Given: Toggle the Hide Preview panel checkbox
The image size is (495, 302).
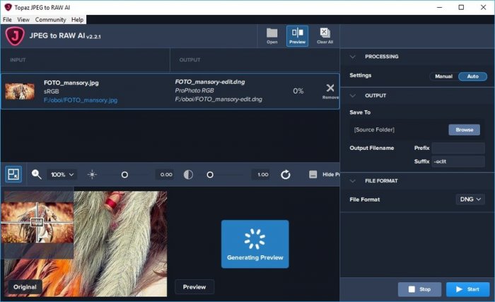Looking at the screenshot, I should tap(313, 174).
